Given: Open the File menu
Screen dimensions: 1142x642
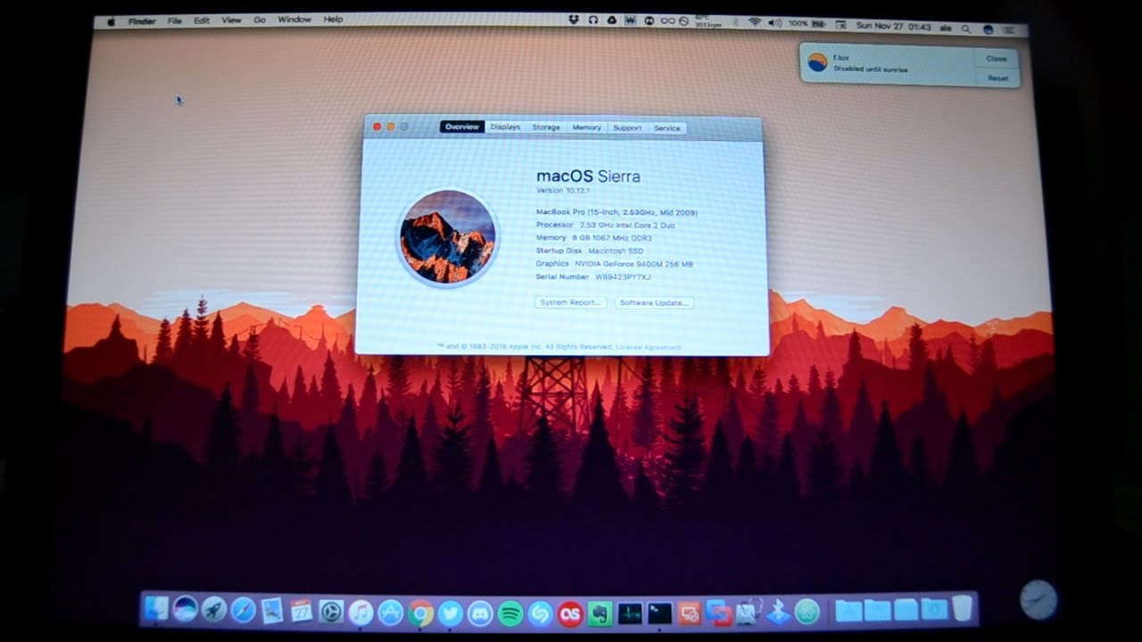Looking at the screenshot, I should (x=175, y=21).
